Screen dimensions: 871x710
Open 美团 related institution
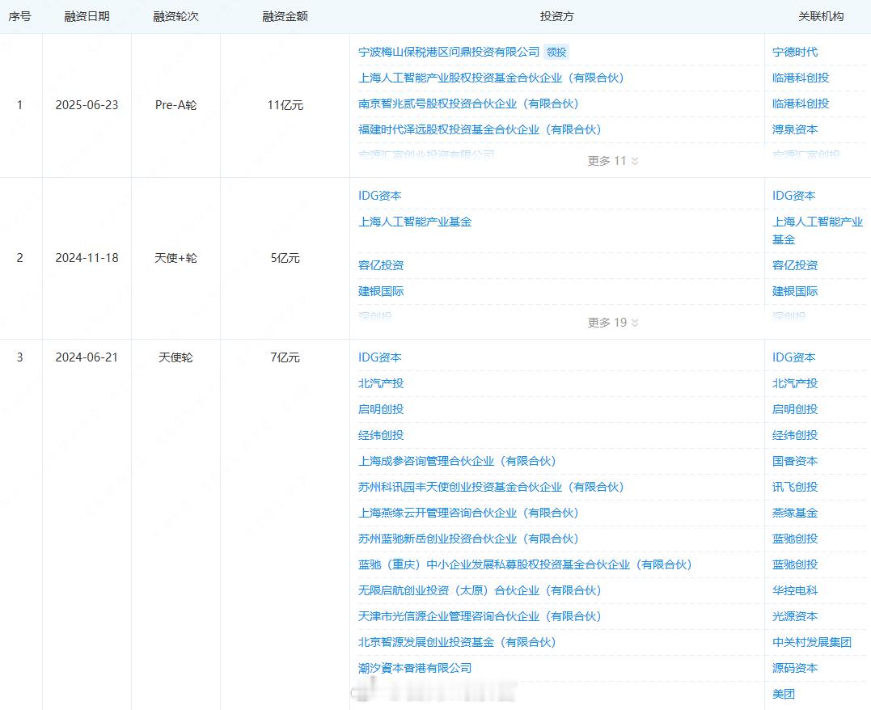(784, 694)
